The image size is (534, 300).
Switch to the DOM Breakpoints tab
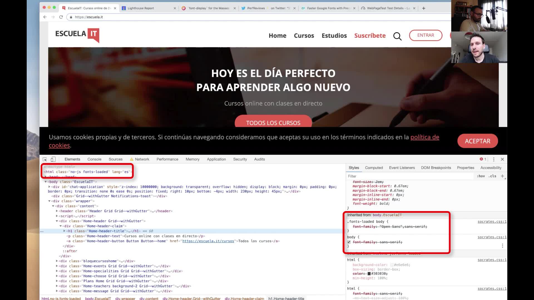pyautogui.click(x=436, y=168)
